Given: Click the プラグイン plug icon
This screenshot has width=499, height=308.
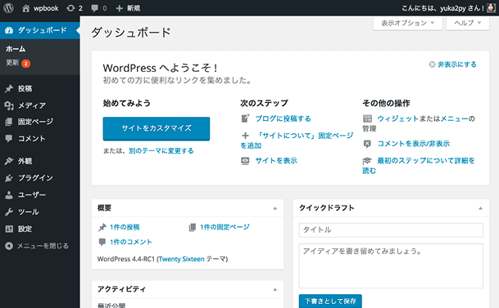Looking at the screenshot, I should (x=9, y=178).
